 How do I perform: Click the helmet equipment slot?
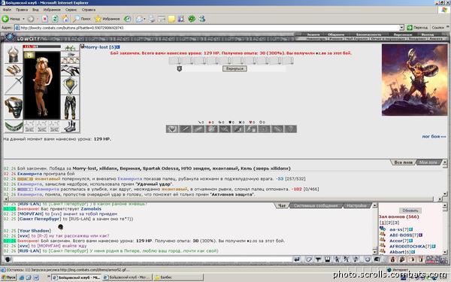click(14, 54)
